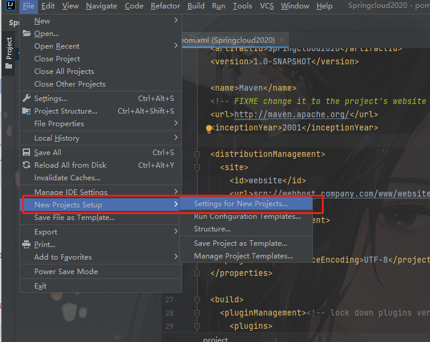Click the Project tool window folder icon
430x342 pixels.
(x=9, y=66)
